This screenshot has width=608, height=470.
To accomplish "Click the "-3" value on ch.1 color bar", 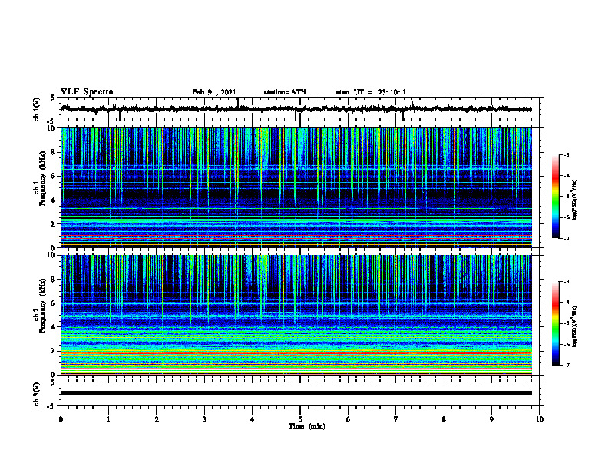I will 567,154.
